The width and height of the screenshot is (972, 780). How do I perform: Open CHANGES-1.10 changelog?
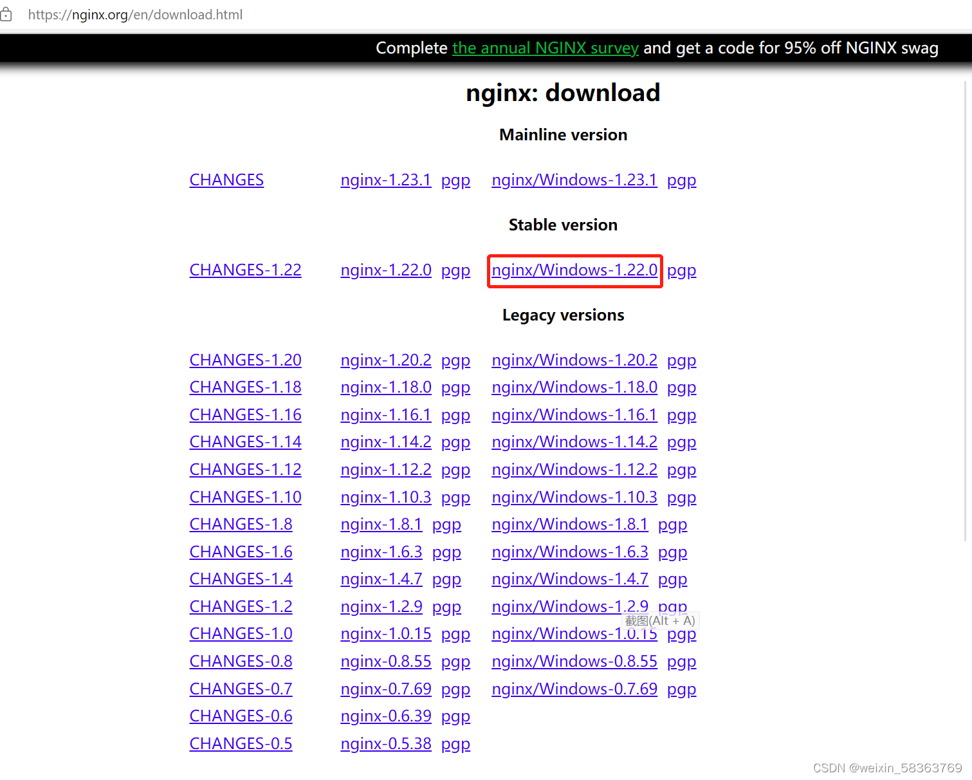245,497
